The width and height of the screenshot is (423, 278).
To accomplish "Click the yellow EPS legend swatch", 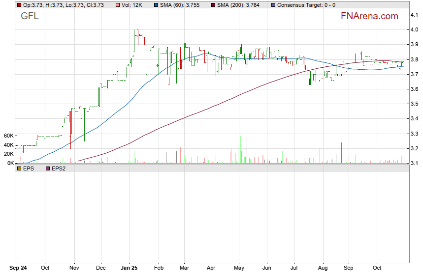I will coord(19,168).
